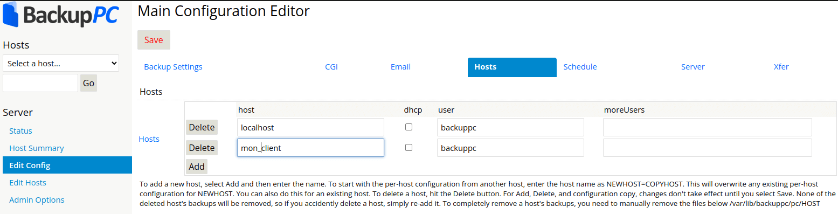Toggle dhcp checkbox for mon_client
Screen dimensions: 838x214
(408, 148)
